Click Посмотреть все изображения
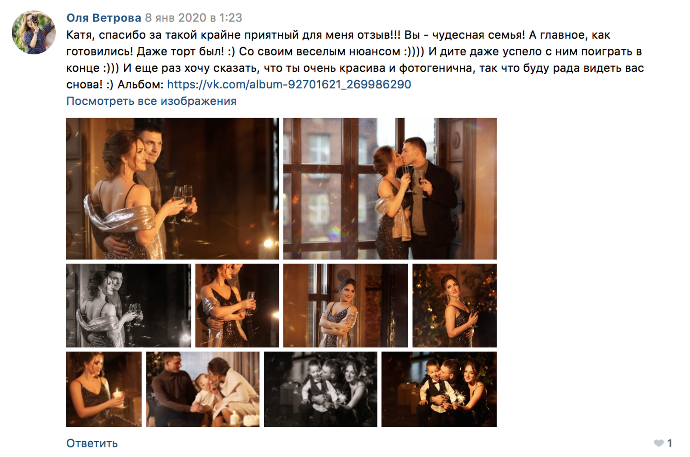Viewport: 690px width, 457px height. pos(151,101)
